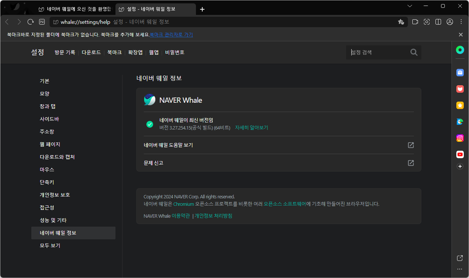Toggle the dual tab split view
The image size is (469, 278).
point(438,22)
